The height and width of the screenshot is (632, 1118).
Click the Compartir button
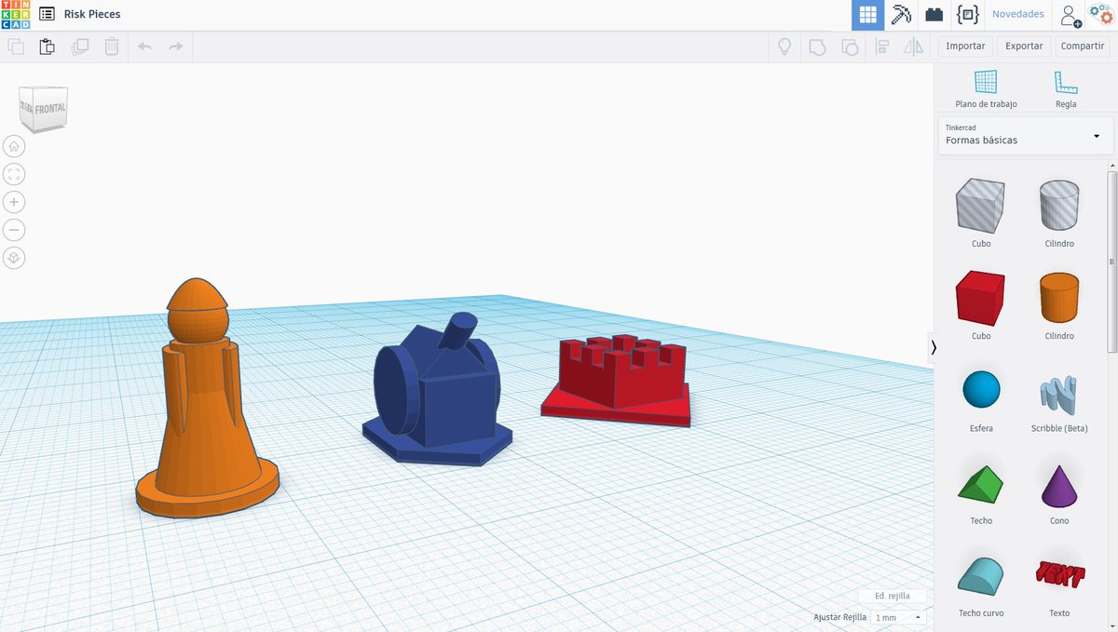[1083, 47]
